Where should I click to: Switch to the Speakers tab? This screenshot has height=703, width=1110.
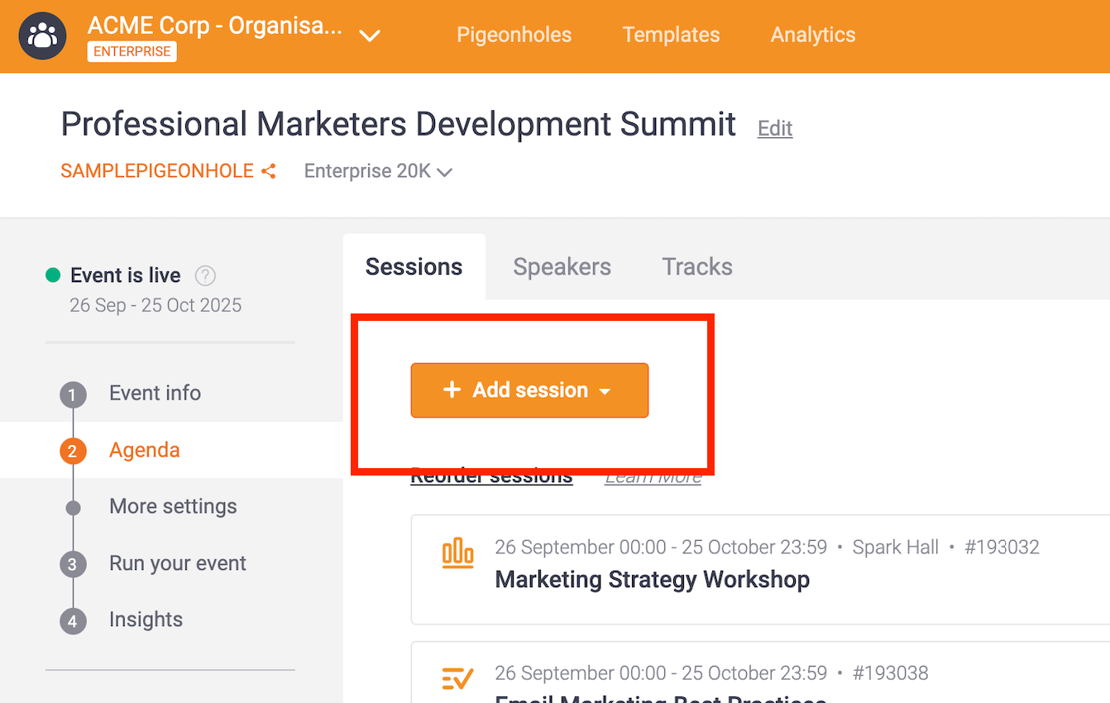[x=562, y=267]
